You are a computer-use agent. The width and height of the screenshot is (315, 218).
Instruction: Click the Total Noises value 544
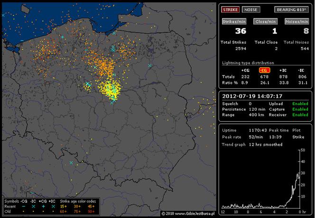click(305, 48)
